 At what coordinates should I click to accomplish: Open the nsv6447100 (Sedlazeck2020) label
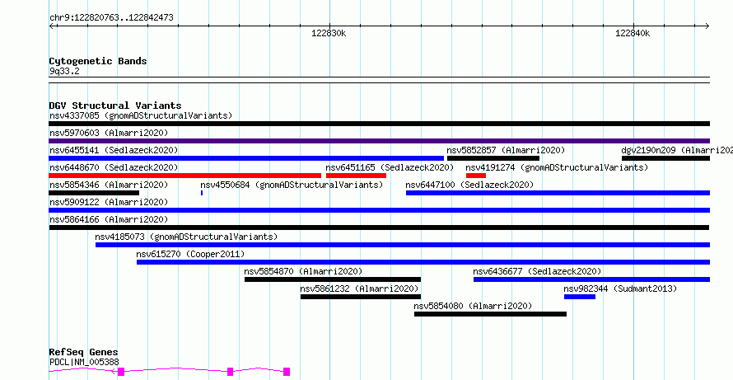click(469, 185)
